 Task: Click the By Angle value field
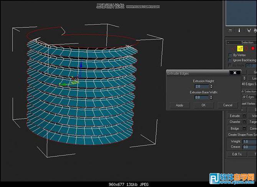251,65
